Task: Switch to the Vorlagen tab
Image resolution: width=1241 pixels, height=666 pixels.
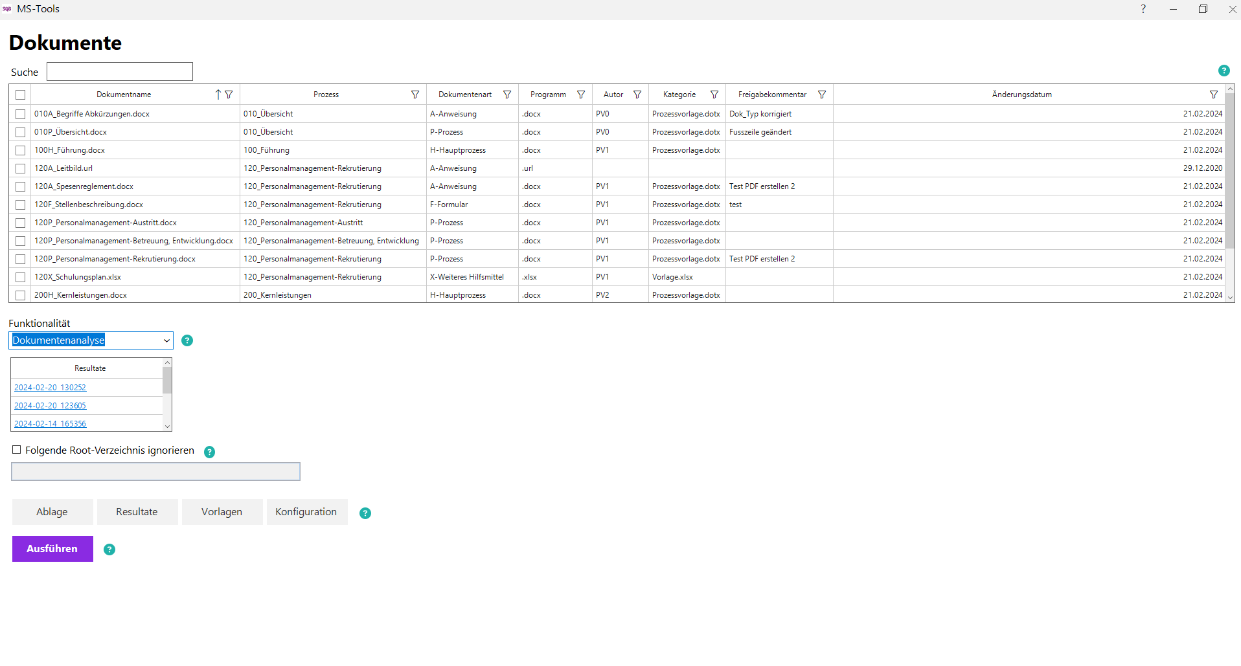Action: click(x=222, y=512)
